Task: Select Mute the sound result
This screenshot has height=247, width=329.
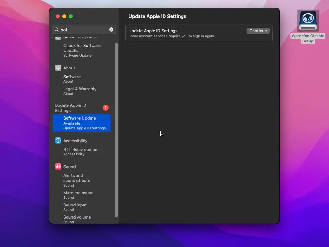Action: pos(82,195)
